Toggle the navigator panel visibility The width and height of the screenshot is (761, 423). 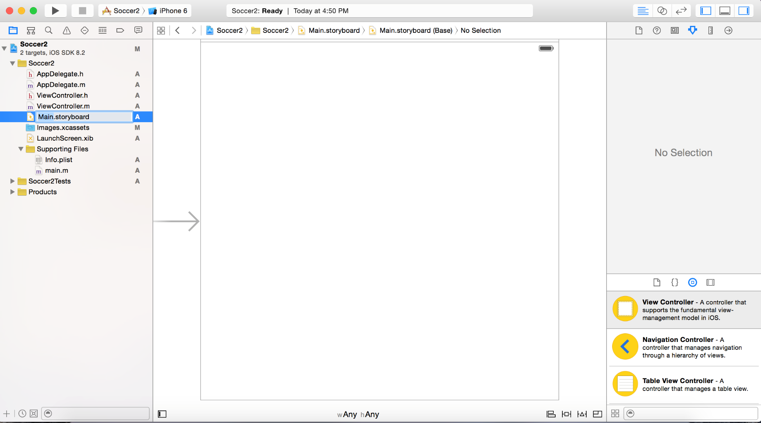705,11
